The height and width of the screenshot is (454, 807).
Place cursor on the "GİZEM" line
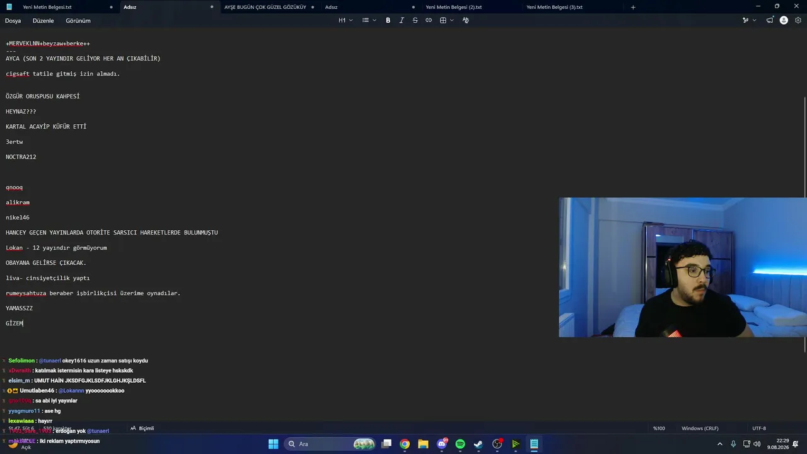click(15, 323)
